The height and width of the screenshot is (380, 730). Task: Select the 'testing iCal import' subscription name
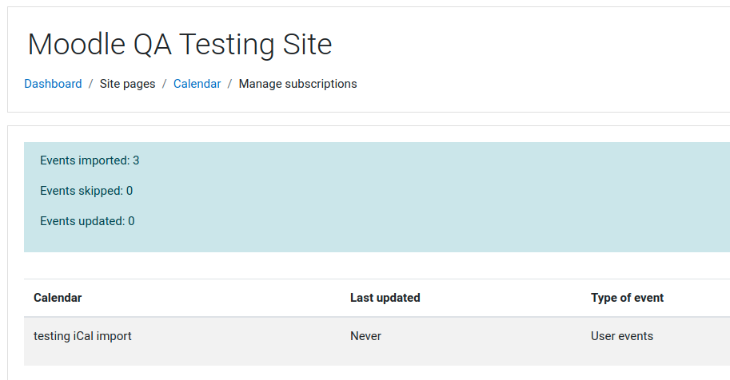coord(82,336)
